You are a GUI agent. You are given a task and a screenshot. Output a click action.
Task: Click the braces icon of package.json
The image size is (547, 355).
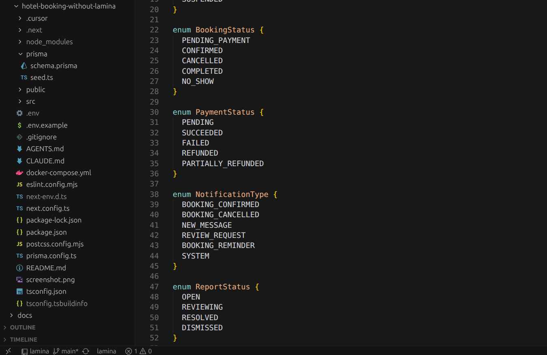point(19,232)
